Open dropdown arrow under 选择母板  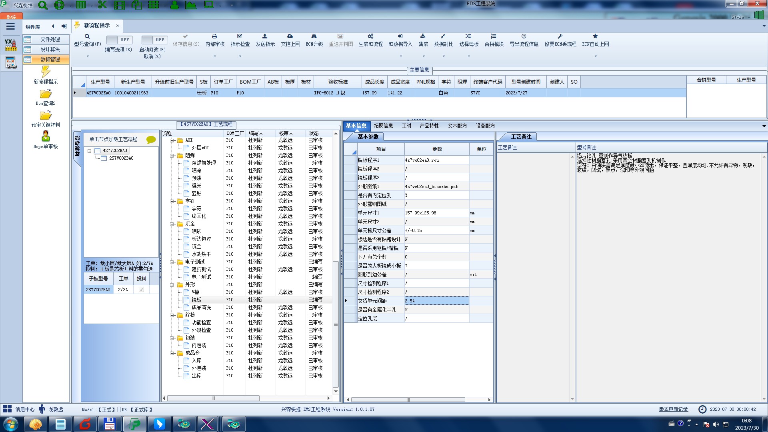pyautogui.click(x=469, y=56)
